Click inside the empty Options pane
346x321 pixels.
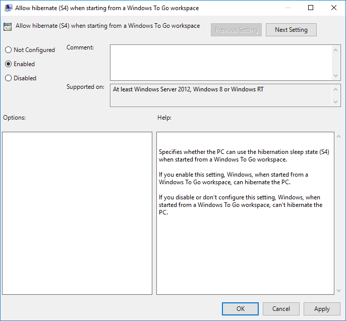pos(77,213)
